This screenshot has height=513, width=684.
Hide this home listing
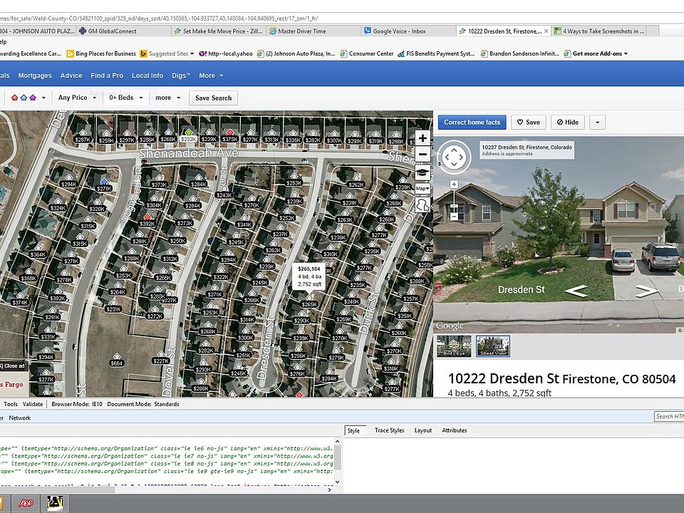(x=568, y=123)
